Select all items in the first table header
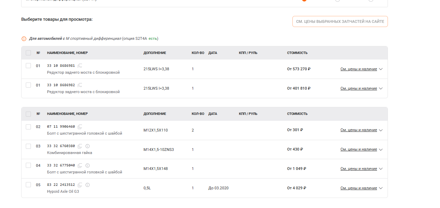 pyautogui.click(x=28, y=53)
